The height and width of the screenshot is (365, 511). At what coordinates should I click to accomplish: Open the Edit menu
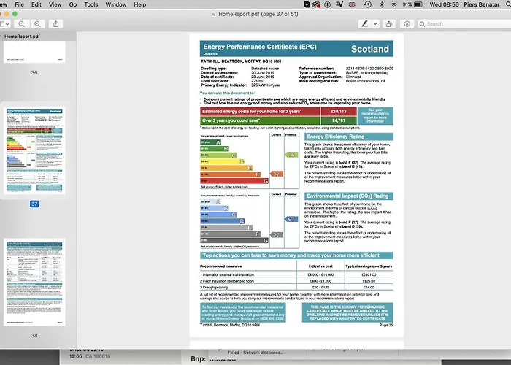(36, 4)
